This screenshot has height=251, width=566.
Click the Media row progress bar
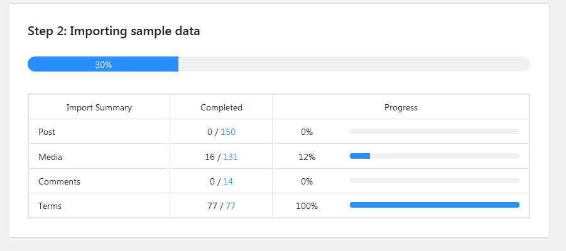coord(434,156)
